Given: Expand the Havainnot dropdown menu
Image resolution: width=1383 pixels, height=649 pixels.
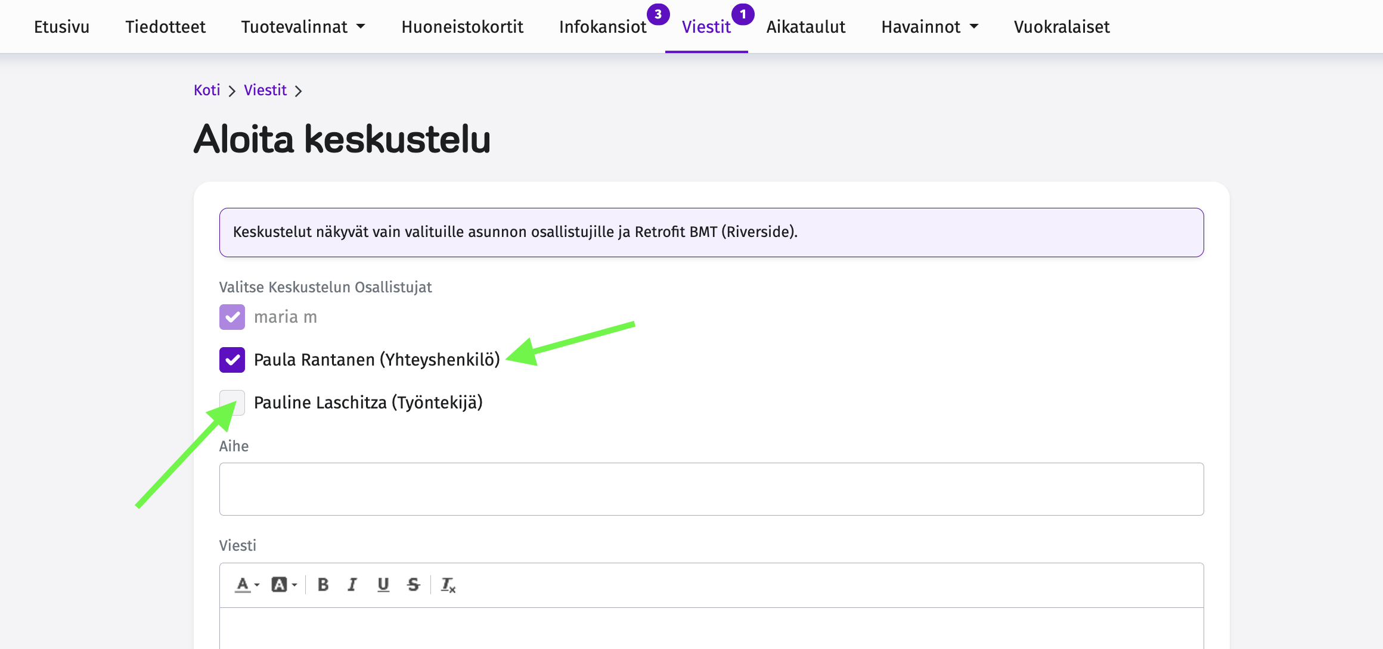Looking at the screenshot, I should click(x=930, y=27).
